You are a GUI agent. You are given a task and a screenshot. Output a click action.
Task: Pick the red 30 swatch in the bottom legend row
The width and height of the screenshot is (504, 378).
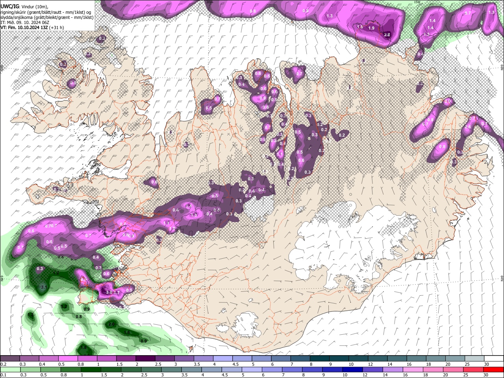[x=493, y=369]
